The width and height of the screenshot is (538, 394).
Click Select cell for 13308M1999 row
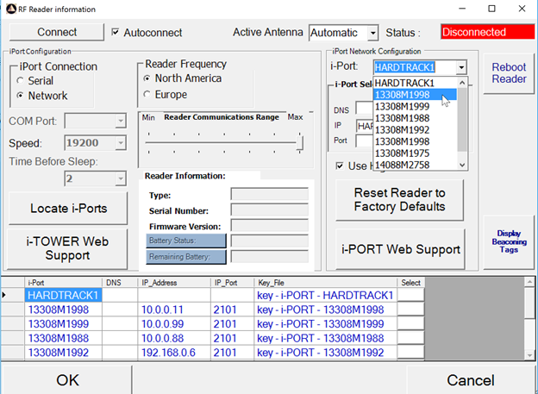click(x=410, y=323)
